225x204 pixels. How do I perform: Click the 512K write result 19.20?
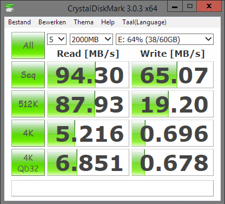(173, 104)
